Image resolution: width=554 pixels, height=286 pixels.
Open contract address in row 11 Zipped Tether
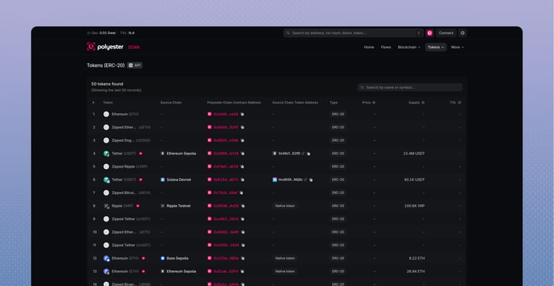pyautogui.click(x=226, y=245)
